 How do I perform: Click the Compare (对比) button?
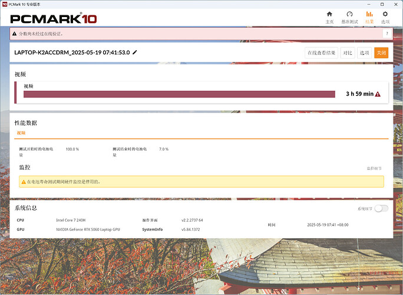(x=348, y=53)
